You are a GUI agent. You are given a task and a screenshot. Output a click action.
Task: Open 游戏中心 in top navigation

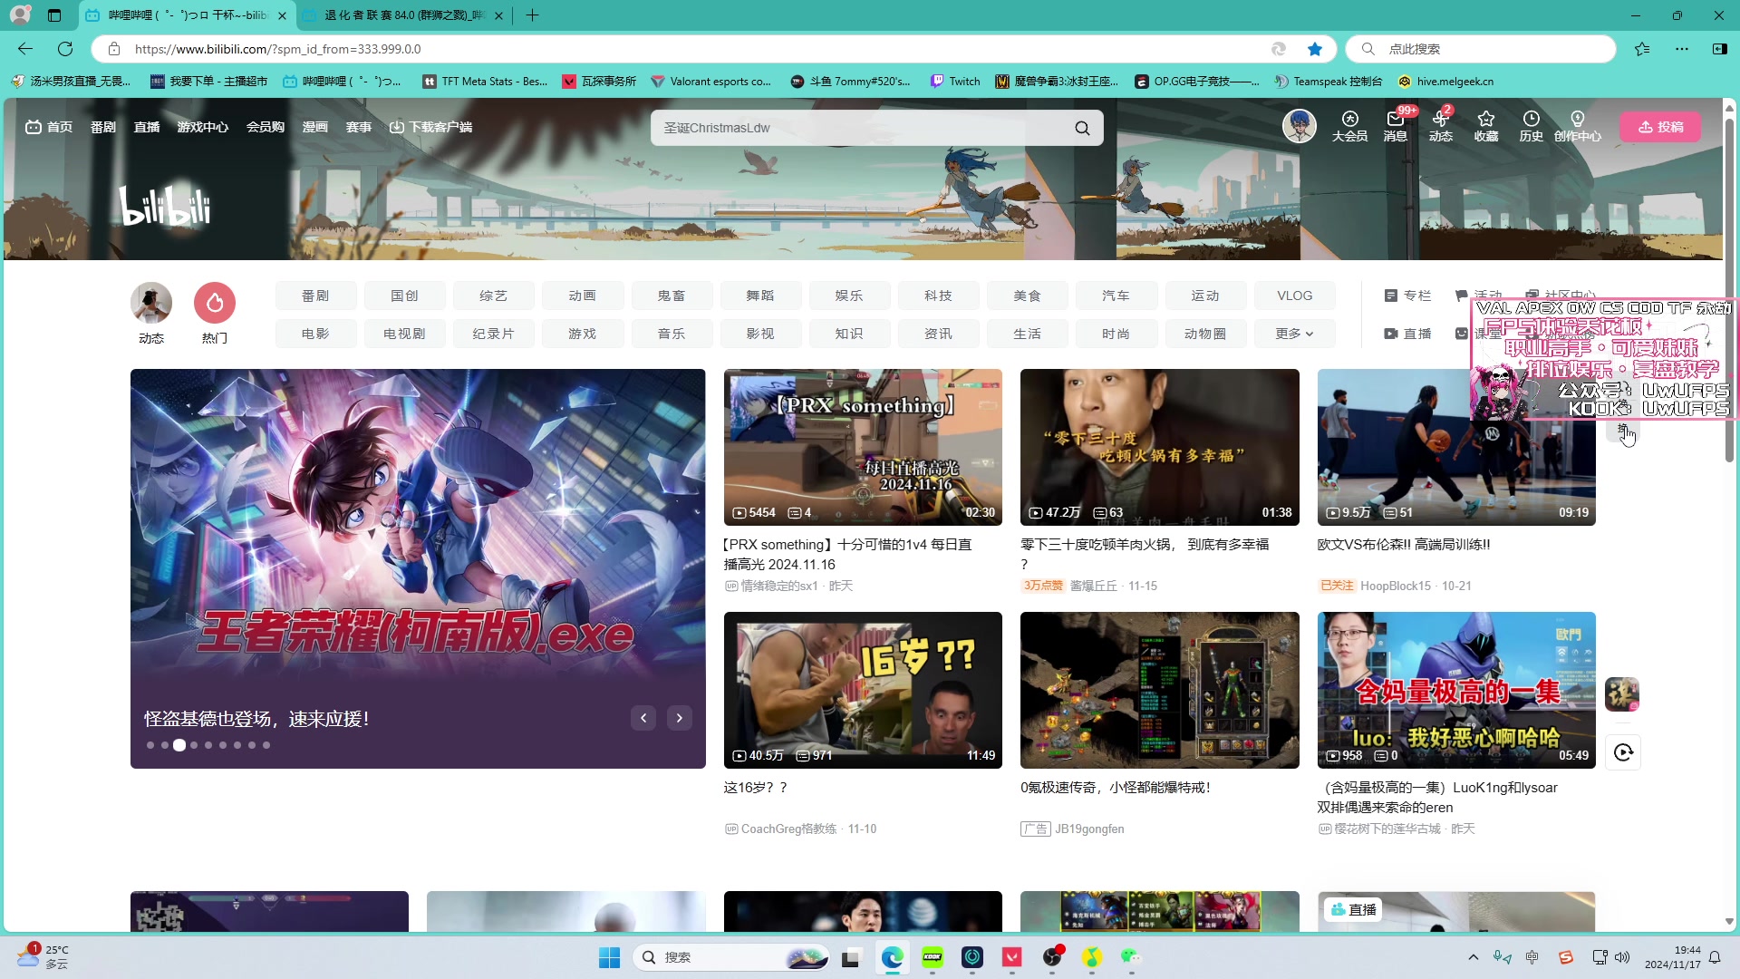click(x=203, y=127)
